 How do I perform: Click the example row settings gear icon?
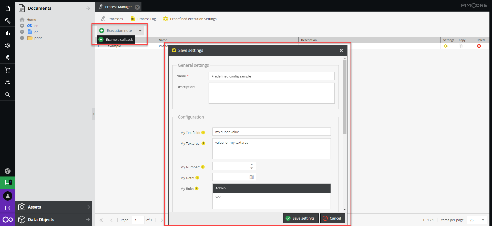(446, 46)
